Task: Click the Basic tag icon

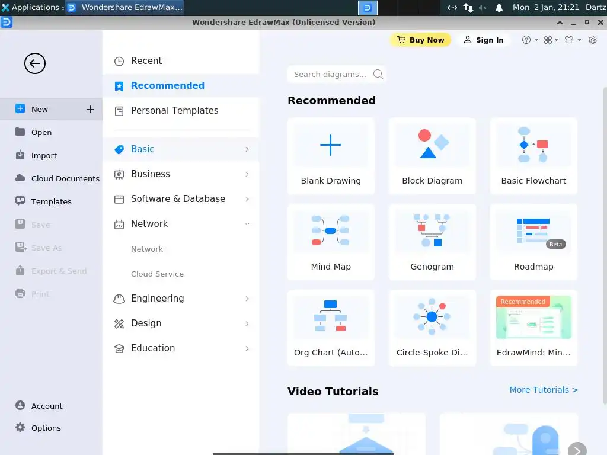Action: click(x=119, y=149)
